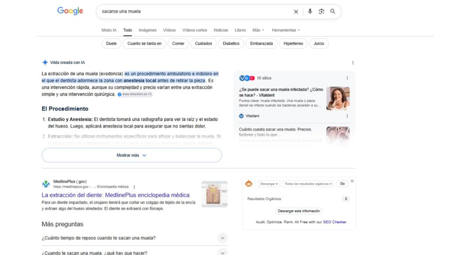Click the tooth thumbnail on cost article
This screenshot has height=255, width=453.
[338, 135]
